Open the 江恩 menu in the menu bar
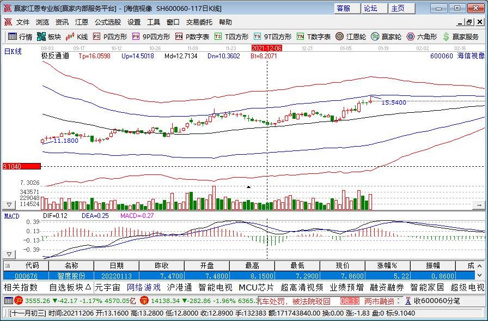Image resolution: width=488 pixels, height=321 pixels. (81, 22)
